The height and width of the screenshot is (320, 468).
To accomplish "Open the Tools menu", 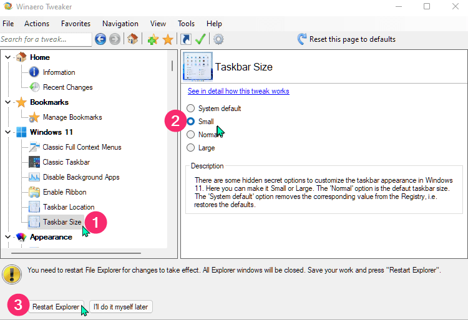I will pos(186,24).
